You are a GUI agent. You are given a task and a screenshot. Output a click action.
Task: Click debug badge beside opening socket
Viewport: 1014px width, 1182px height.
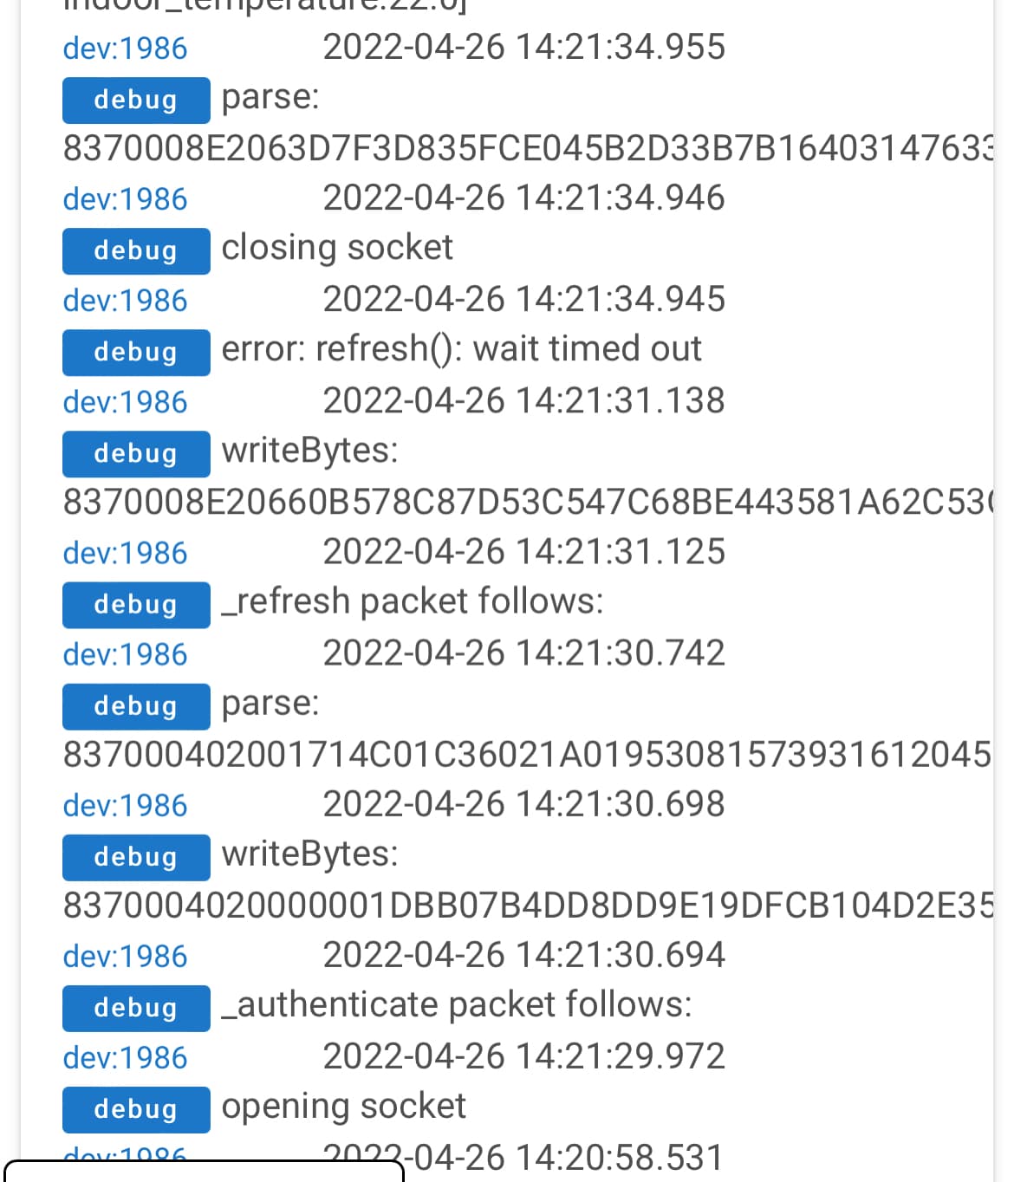tap(136, 1109)
